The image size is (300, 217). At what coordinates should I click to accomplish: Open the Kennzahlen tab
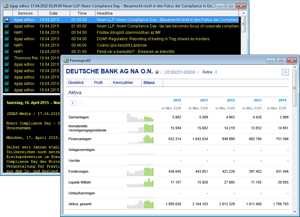[x=123, y=83]
